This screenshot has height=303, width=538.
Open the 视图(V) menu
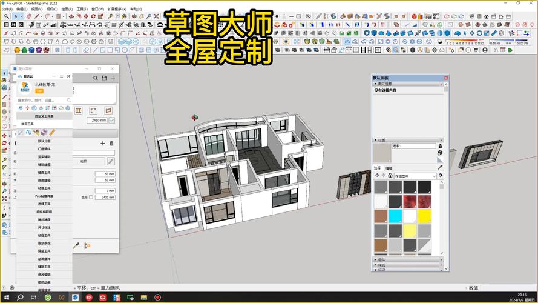coord(37,9)
